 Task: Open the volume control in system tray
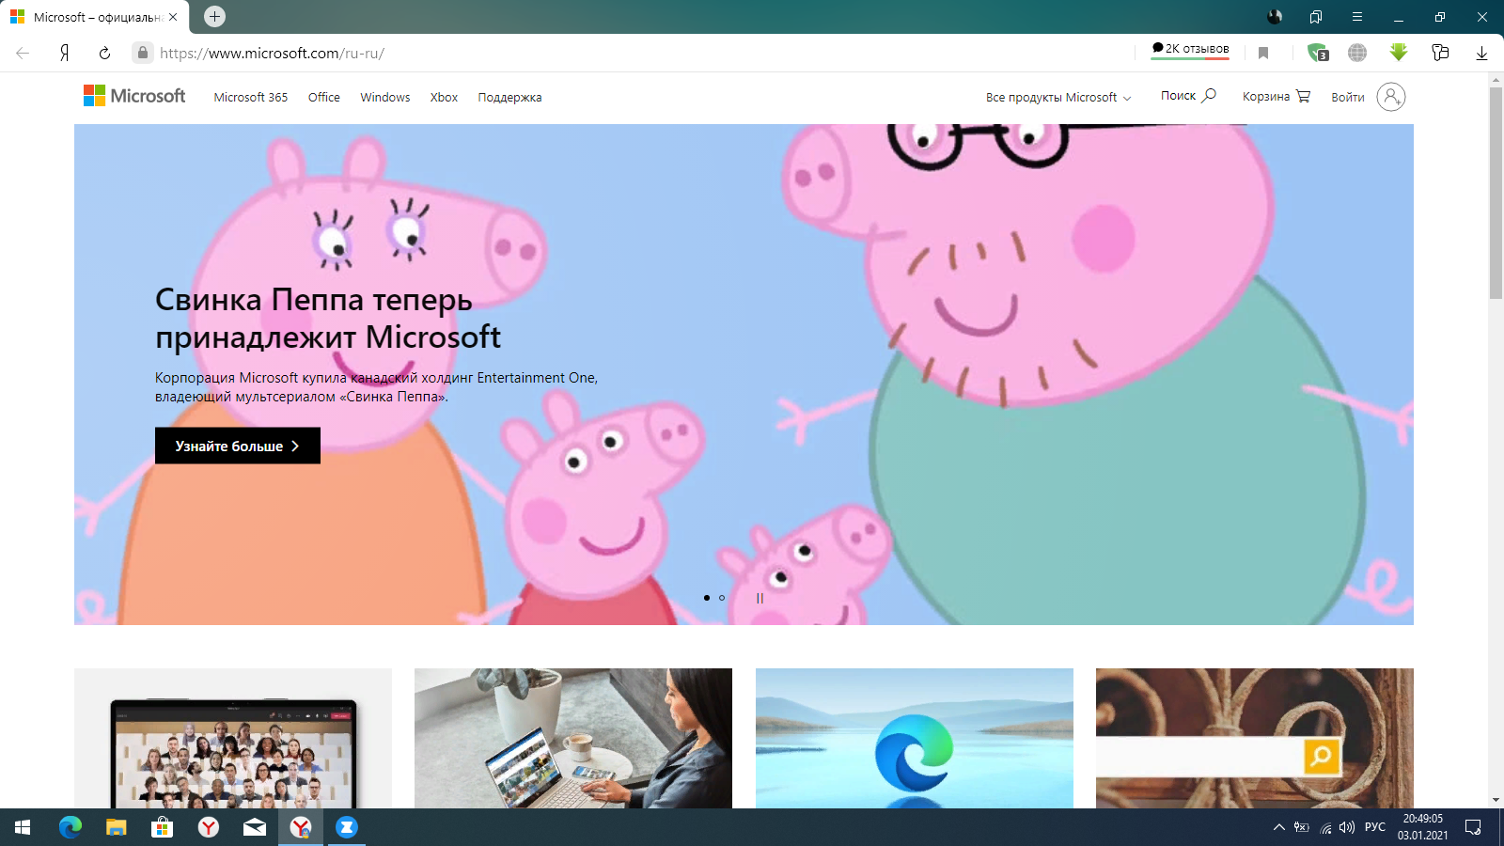coord(1347,827)
